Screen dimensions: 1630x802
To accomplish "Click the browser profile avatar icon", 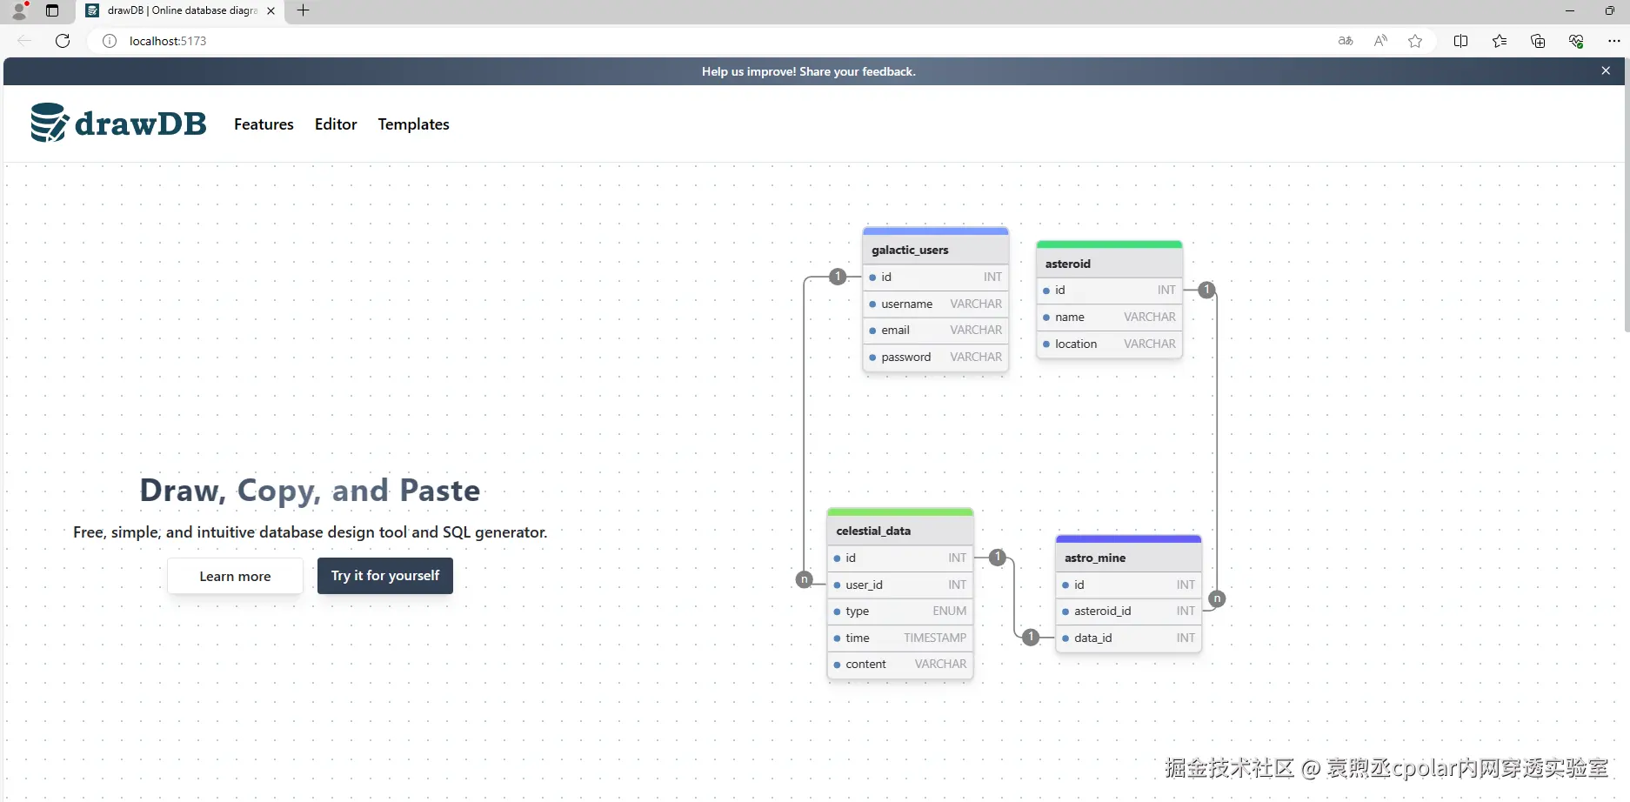I will [x=19, y=10].
